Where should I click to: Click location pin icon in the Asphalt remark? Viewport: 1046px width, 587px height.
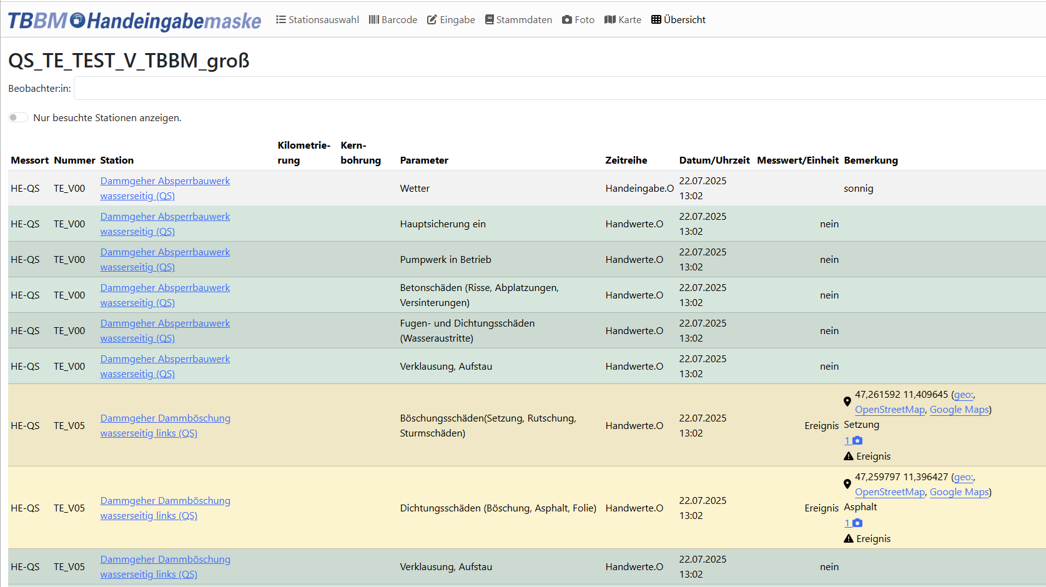tap(847, 484)
